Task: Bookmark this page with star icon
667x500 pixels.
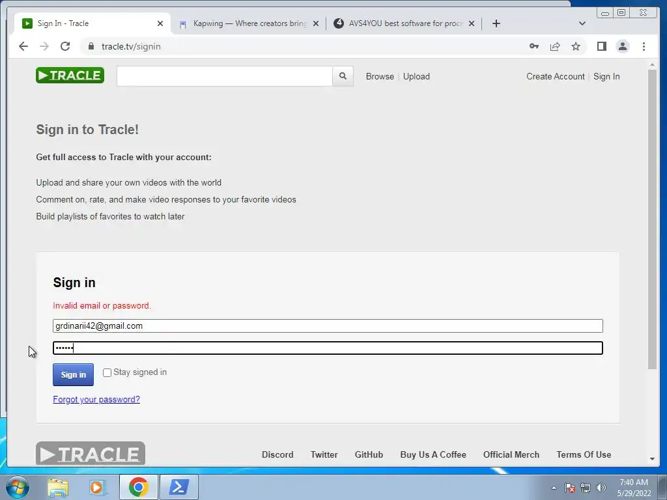Action: coord(576,46)
